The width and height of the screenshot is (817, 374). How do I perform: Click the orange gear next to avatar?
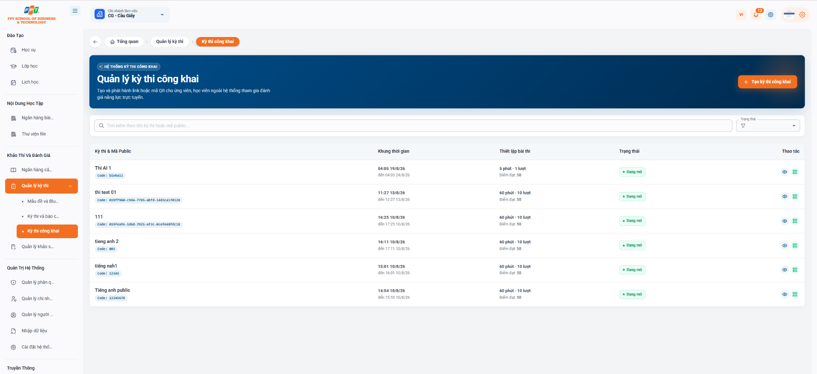(802, 15)
